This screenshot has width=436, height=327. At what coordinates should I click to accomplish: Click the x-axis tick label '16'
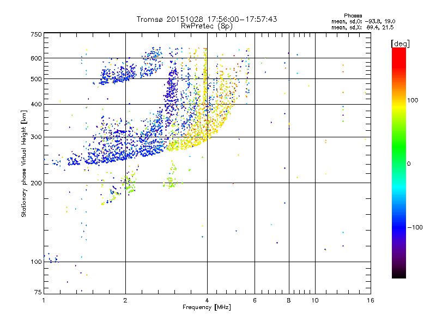click(x=371, y=300)
